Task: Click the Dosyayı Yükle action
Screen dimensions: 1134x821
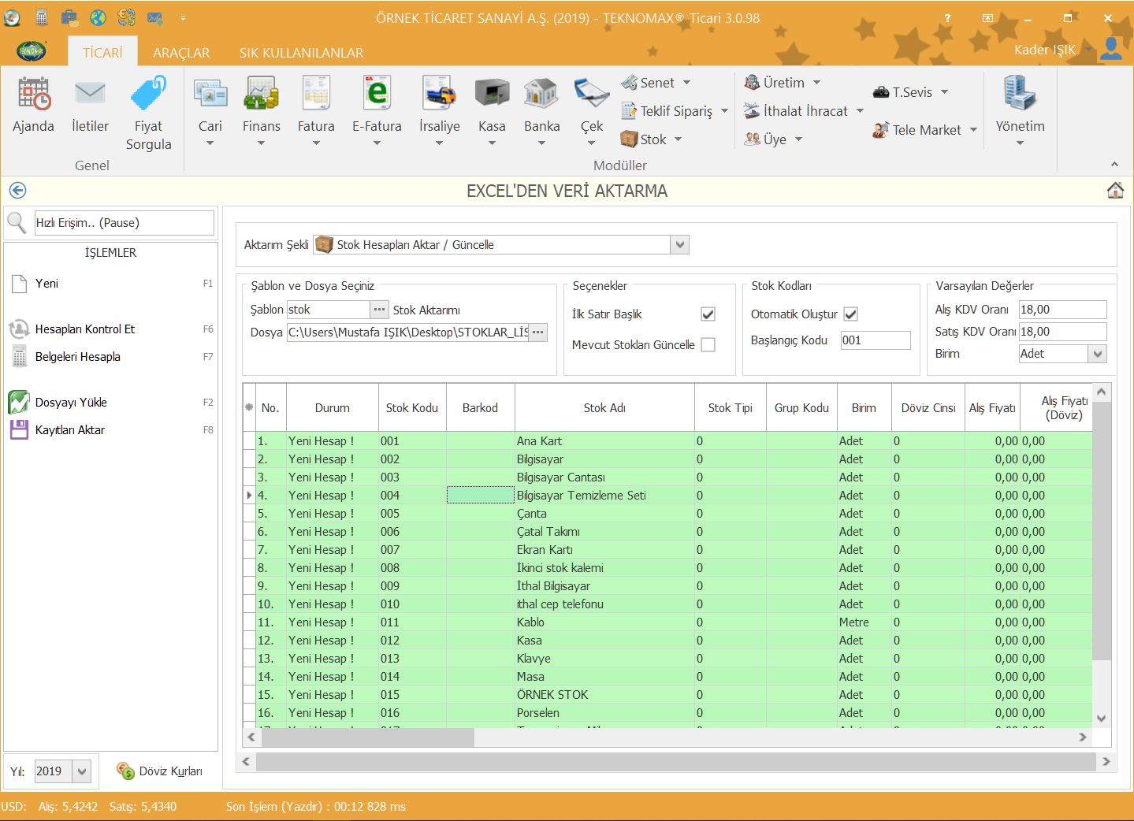Action: tap(71, 403)
